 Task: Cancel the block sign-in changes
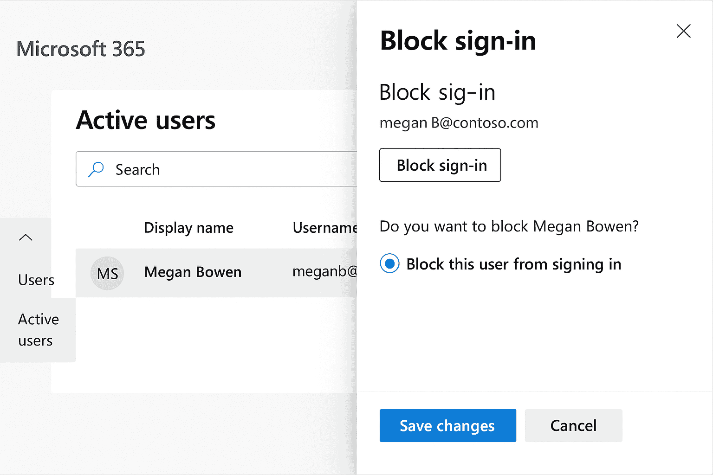click(x=573, y=425)
